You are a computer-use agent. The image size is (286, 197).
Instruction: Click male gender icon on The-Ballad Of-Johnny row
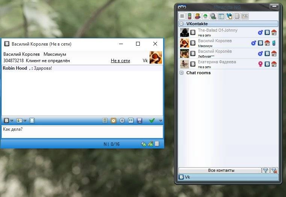pyautogui.click(x=260, y=32)
